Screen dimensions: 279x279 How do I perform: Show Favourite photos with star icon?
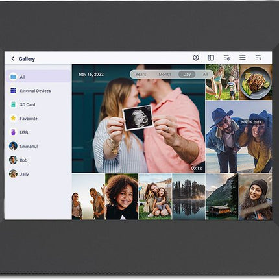point(38,118)
